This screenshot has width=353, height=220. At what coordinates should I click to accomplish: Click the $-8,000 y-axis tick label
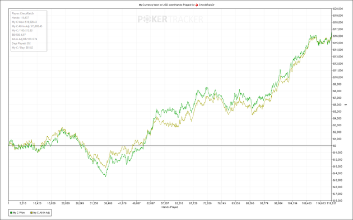click(x=338, y=200)
